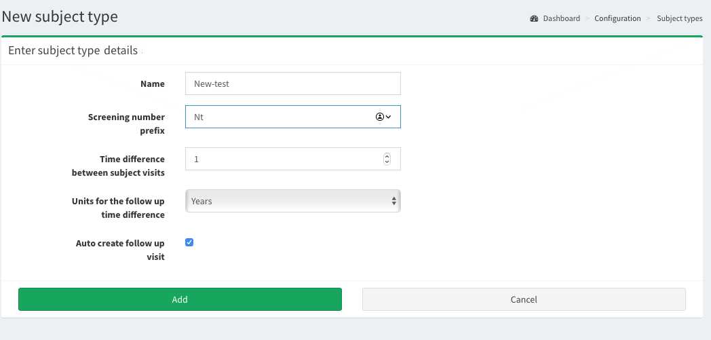Toggle the Auto create follow up visit checkbox
Image resolution: width=711 pixels, height=340 pixels.
[189, 242]
